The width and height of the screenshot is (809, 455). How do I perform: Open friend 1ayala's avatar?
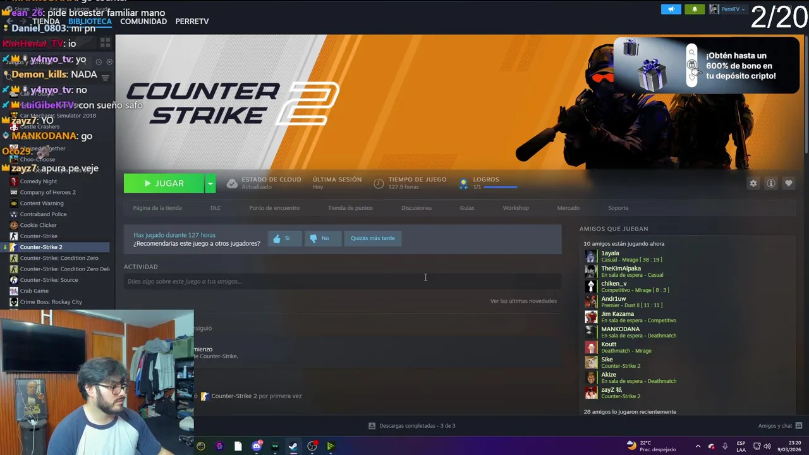(590, 257)
